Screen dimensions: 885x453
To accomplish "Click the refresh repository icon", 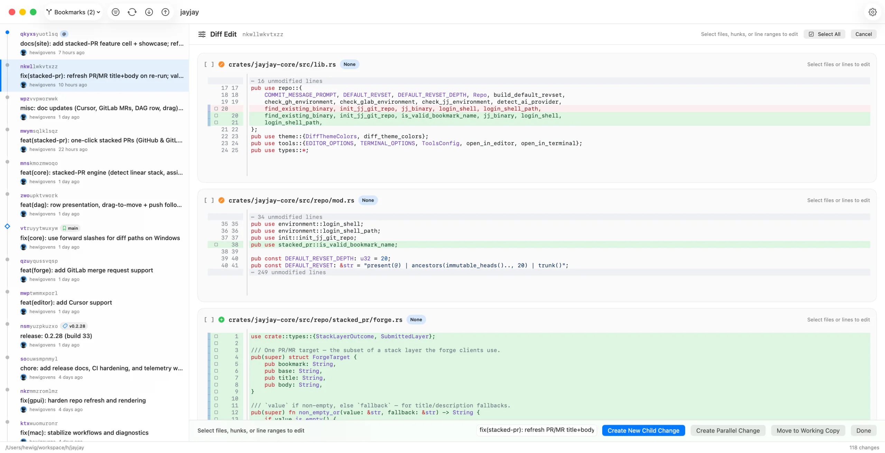I will tap(132, 12).
